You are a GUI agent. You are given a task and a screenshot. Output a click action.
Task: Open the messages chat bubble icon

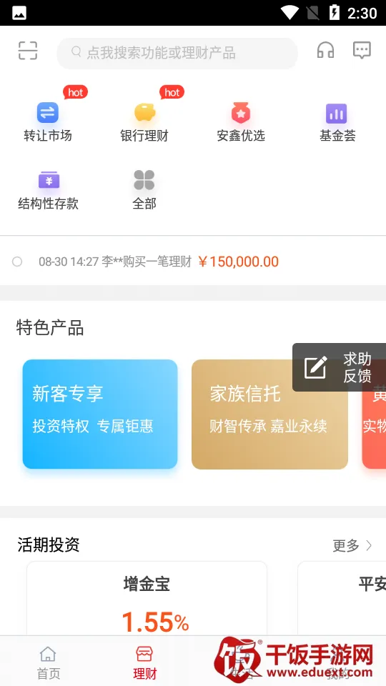point(362,50)
